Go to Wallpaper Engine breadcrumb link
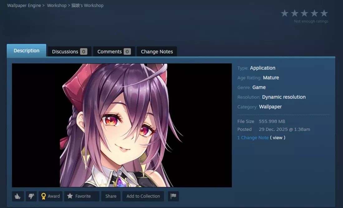Screen dimensions: 343x208 click(x=24, y=6)
